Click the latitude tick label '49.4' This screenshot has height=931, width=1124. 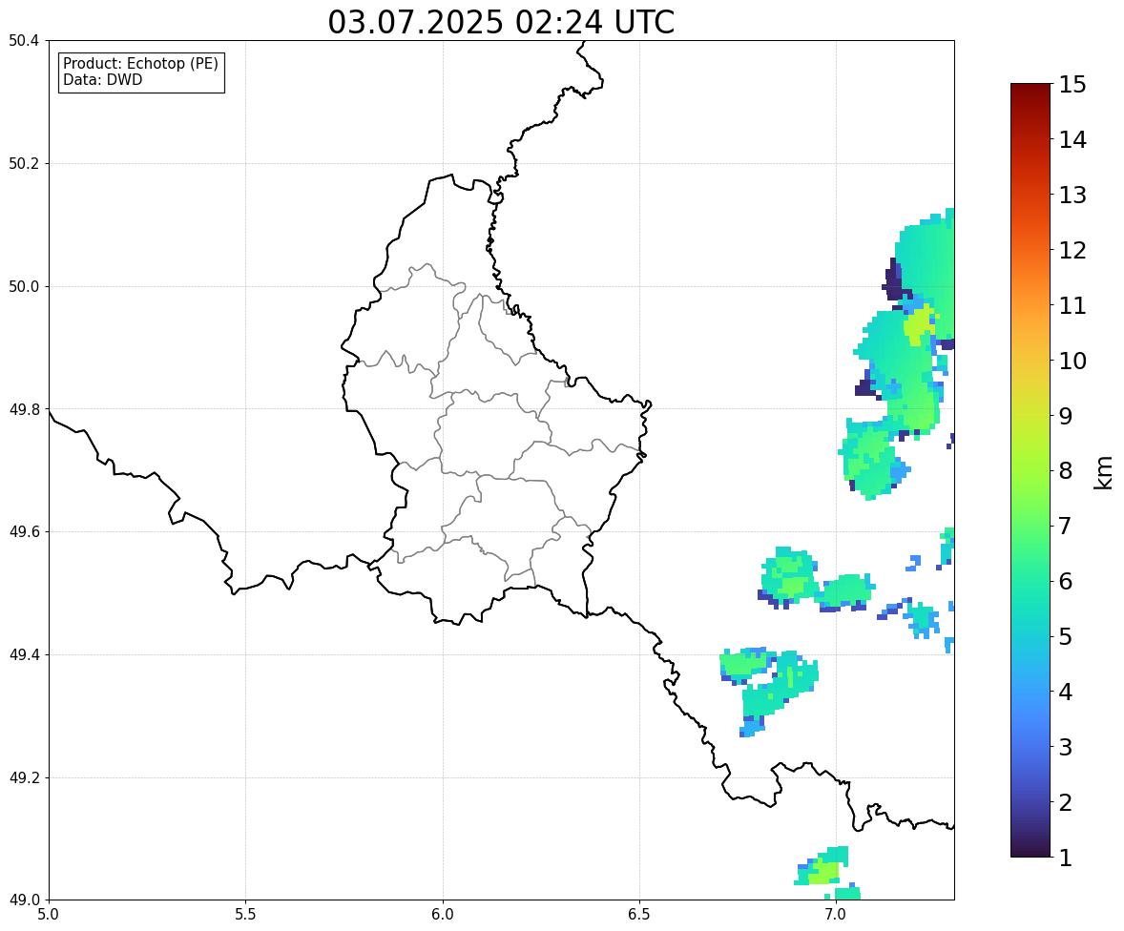(x=24, y=654)
